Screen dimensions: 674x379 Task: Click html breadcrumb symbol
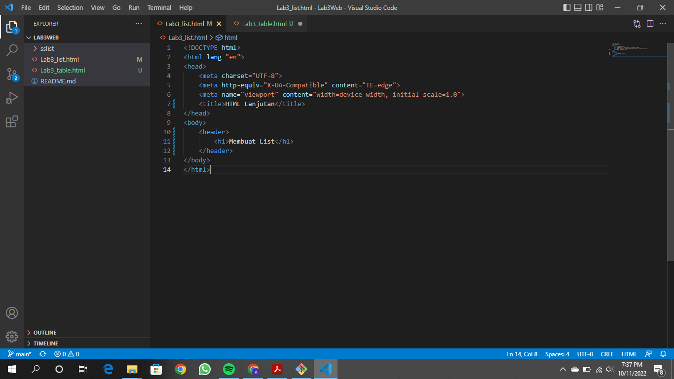pos(226,38)
